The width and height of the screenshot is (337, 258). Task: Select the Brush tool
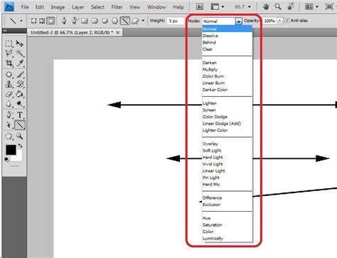coord(20,74)
